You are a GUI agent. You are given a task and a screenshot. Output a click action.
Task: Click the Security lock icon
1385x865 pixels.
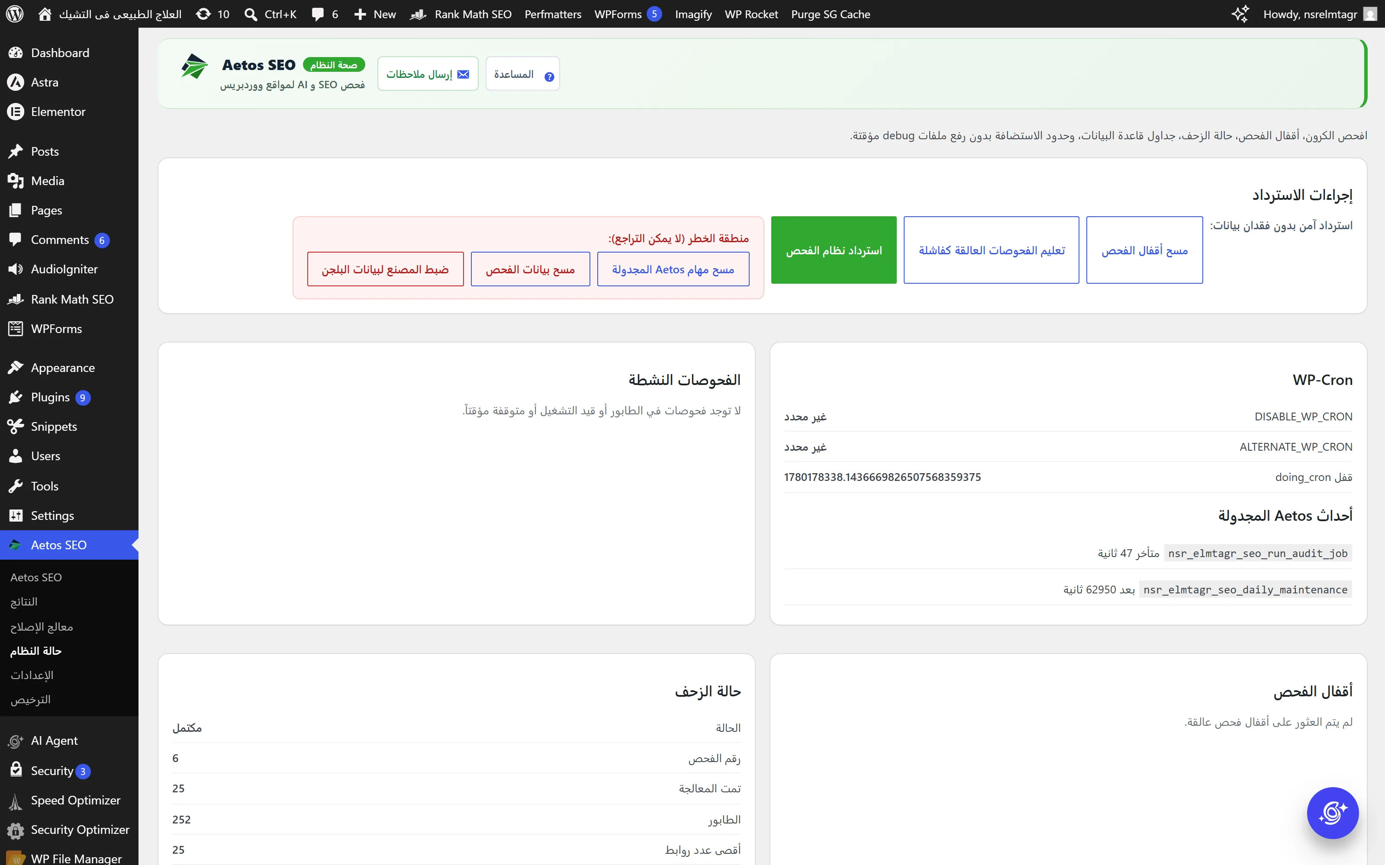pyautogui.click(x=16, y=769)
